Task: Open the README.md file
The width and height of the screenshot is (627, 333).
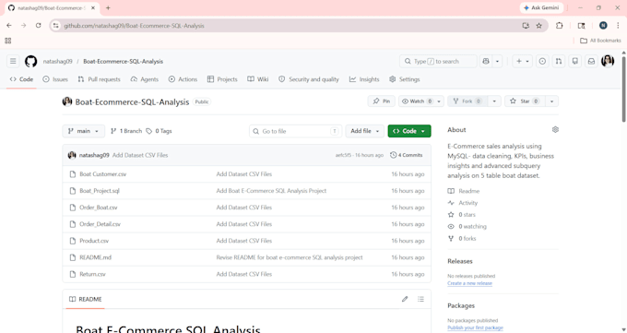Action: 96,257
